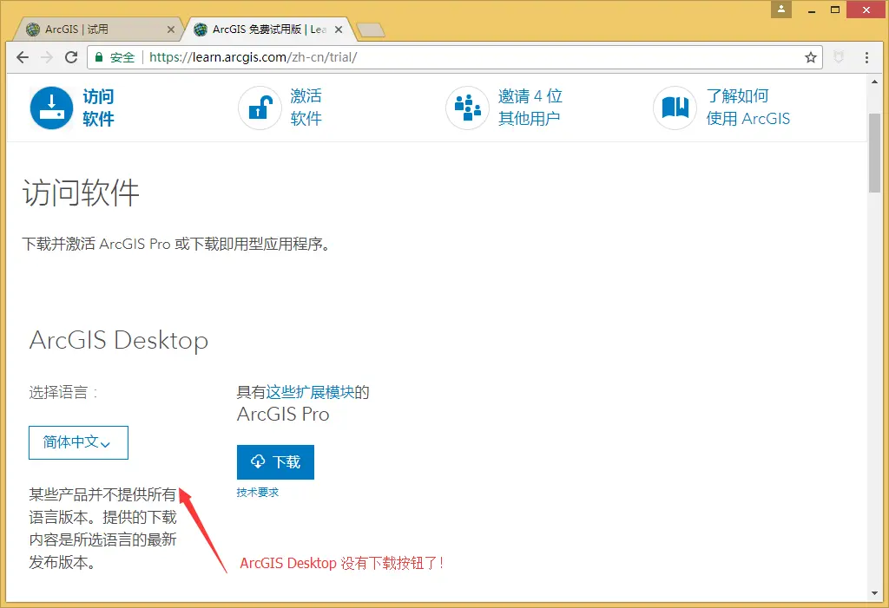This screenshot has height=608, width=889.
Task: Click the group users icon for 邀请 4 位其他用户
Action: point(467,108)
